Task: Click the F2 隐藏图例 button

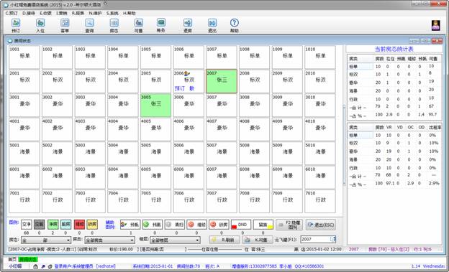Action: tap(289, 225)
